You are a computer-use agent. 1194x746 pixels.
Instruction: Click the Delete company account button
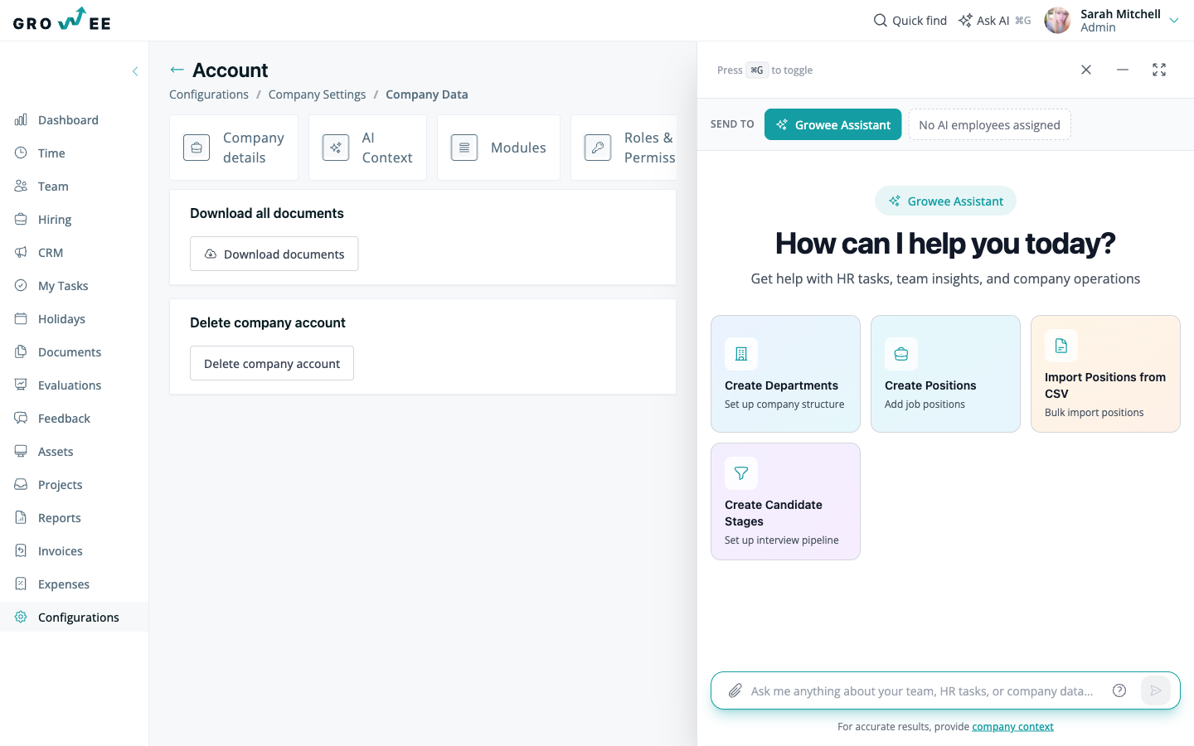tap(272, 363)
